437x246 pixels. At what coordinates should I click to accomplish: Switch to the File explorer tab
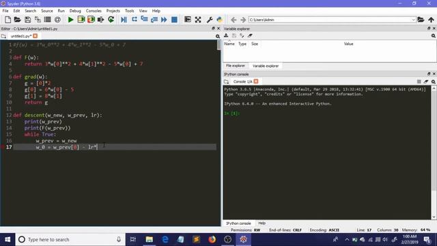(236, 66)
